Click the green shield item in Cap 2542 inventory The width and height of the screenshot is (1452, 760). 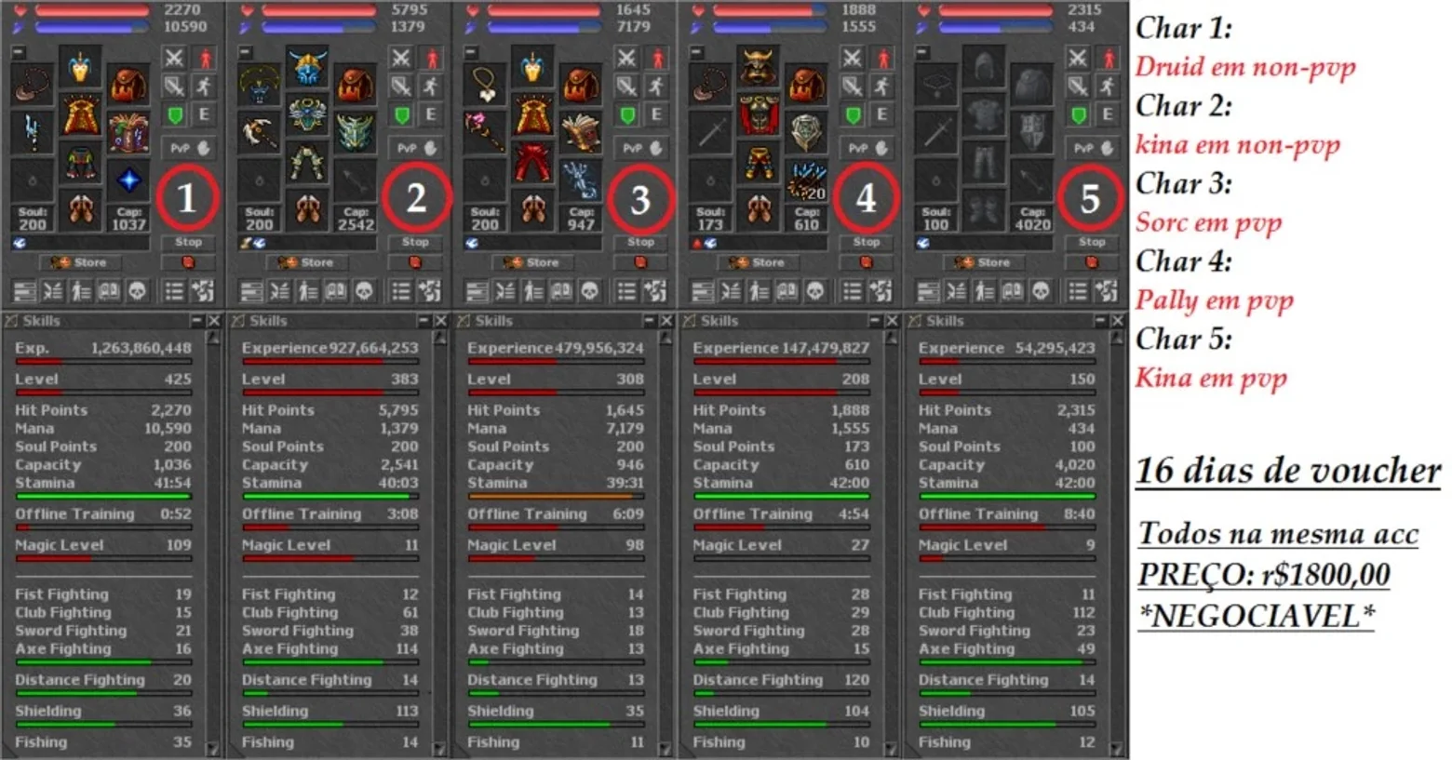pos(356,132)
